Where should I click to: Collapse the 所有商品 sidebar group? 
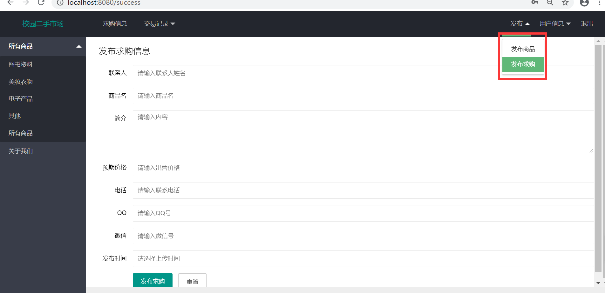pyautogui.click(x=43, y=46)
